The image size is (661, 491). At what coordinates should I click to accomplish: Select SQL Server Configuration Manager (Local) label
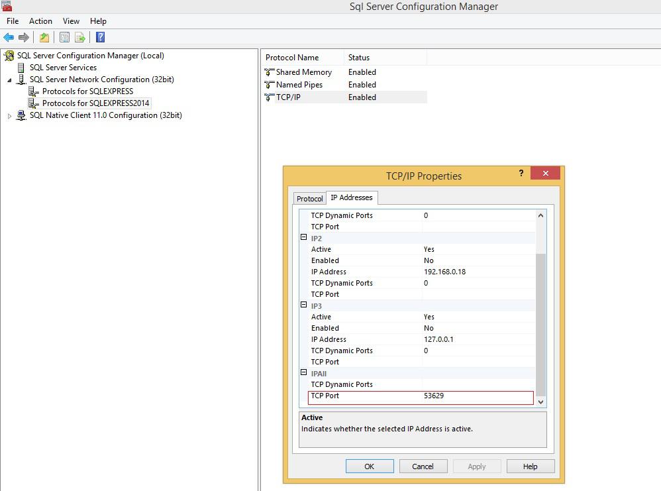tap(91, 56)
